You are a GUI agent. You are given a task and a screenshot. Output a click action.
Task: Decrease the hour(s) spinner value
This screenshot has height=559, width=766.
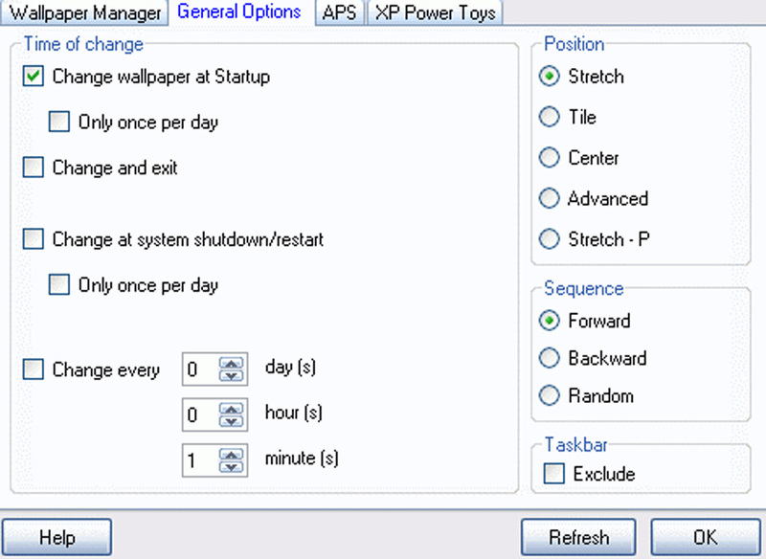pyautogui.click(x=231, y=421)
